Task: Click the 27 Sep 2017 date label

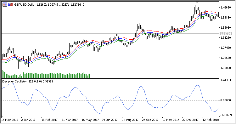Action: point(150,120)
